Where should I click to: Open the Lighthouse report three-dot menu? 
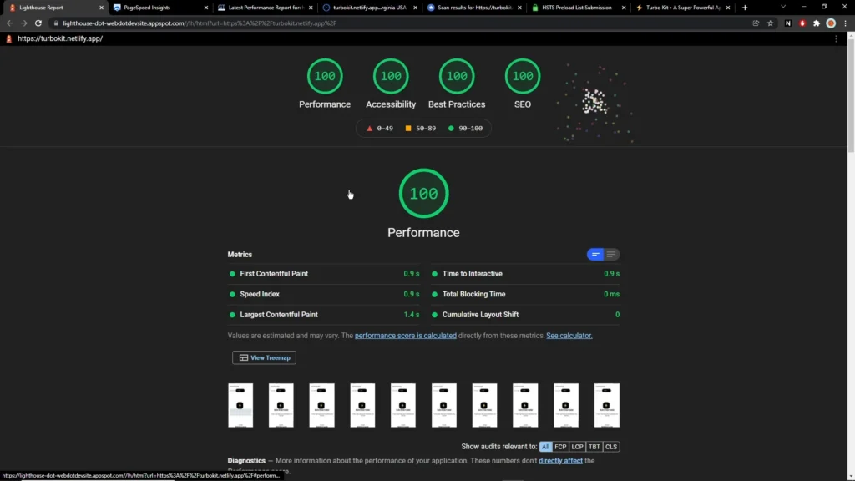click(836, 38)
